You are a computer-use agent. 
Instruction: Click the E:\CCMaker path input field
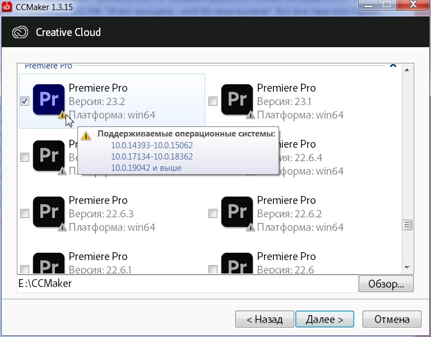pyautogui.click(x=187, y=284)
